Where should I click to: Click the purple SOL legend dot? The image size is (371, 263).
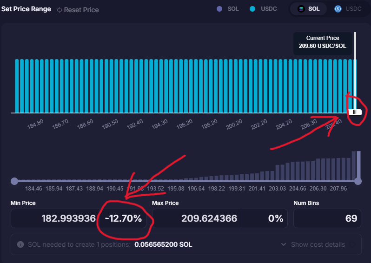click(220, 9)
